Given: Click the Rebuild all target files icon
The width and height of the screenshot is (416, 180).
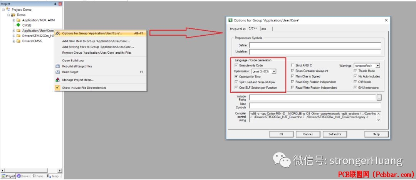Looking at the screenshot, I should point(57,66).
